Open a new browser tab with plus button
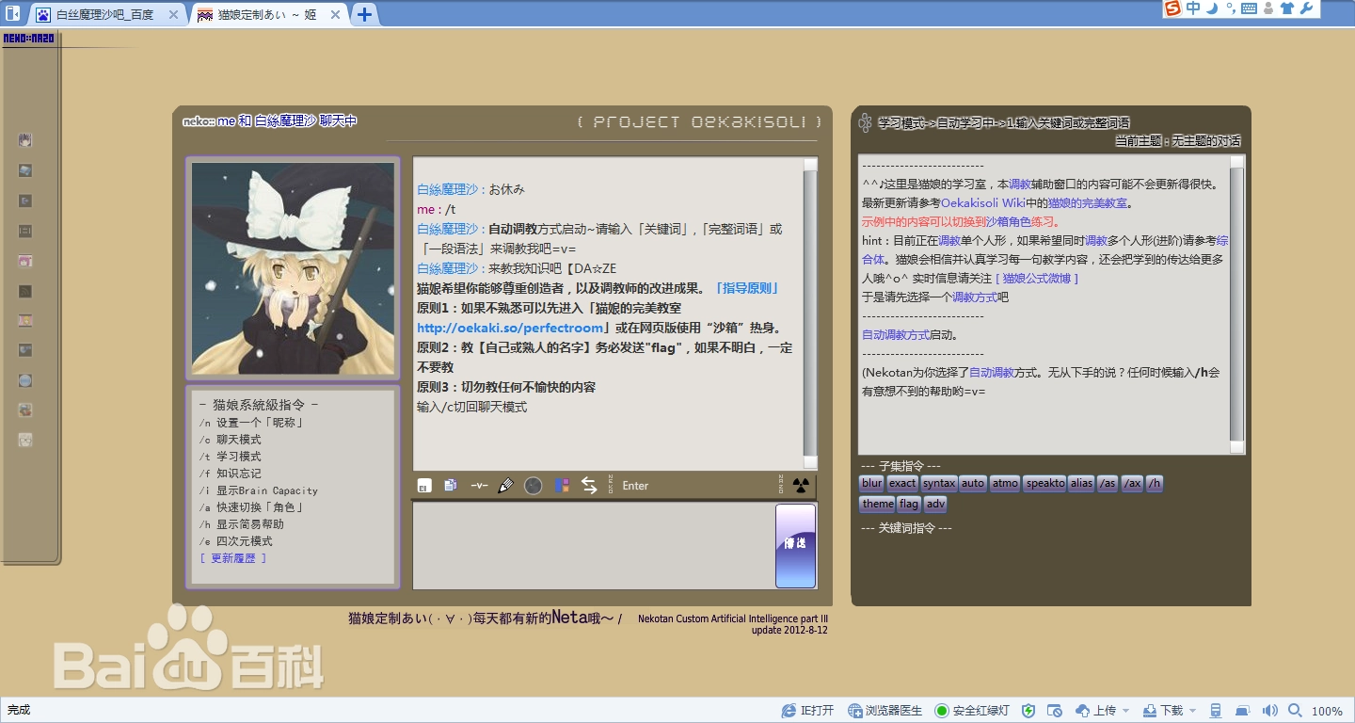This screenshot has width=1355, height=723. (x=364, y=14)
